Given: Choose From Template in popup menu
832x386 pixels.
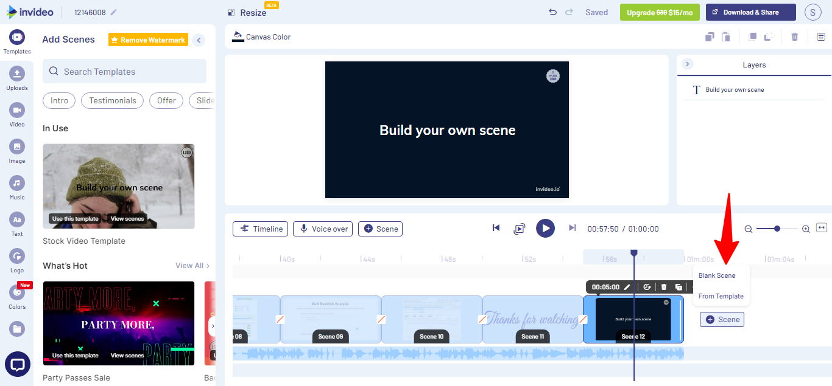Looking at the screenshot, I should click(x=721, y=296).
